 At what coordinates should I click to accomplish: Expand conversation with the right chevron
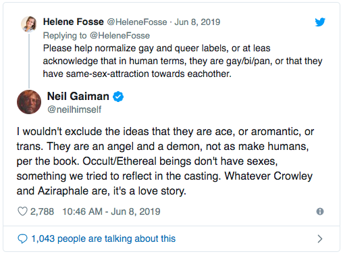(320, 238)
